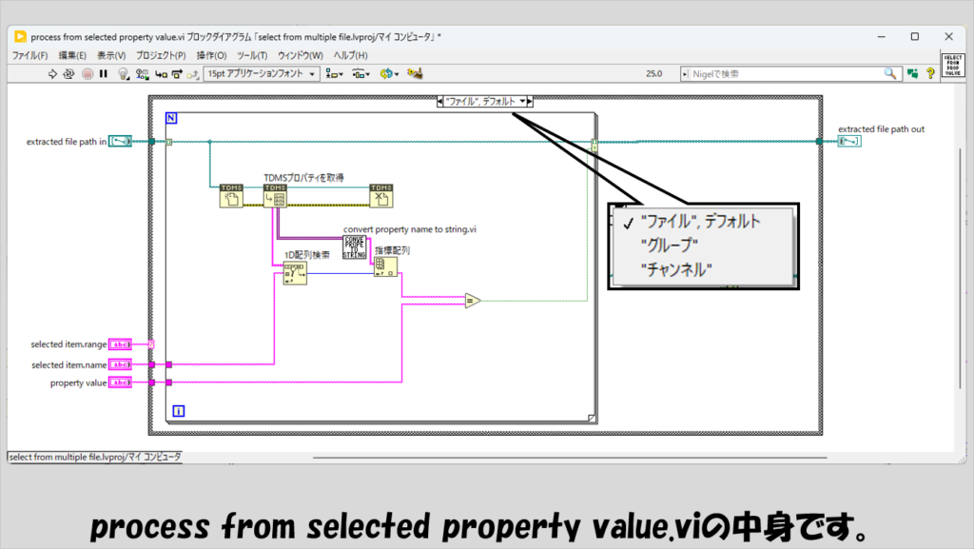Open the ツール(T) menu
Image resolution: width=974 pixels, height=549 pixels.
251,55
